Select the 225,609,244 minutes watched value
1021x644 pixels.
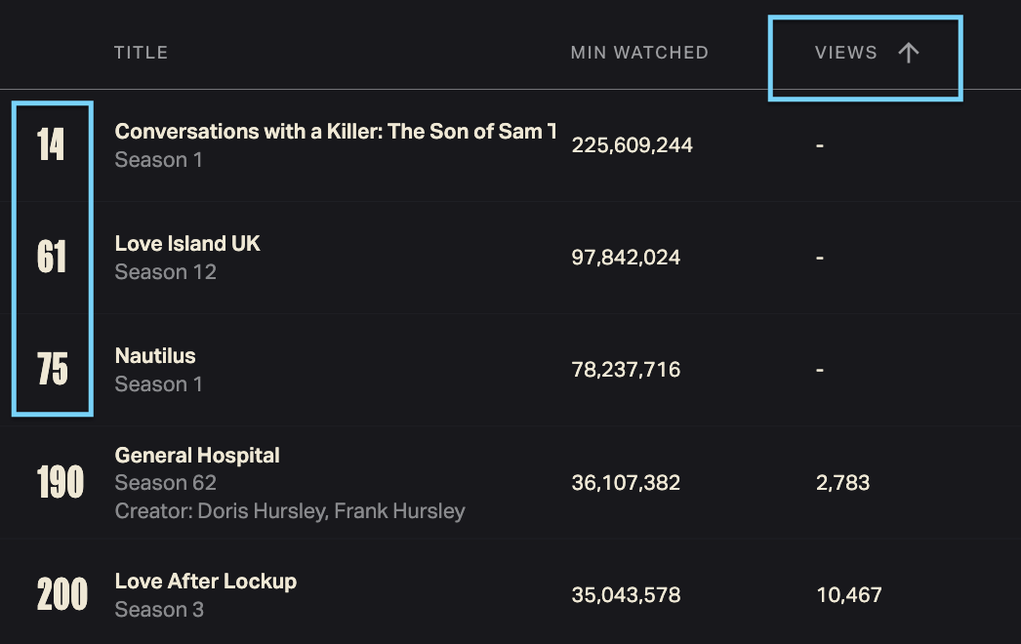point(632,145)
